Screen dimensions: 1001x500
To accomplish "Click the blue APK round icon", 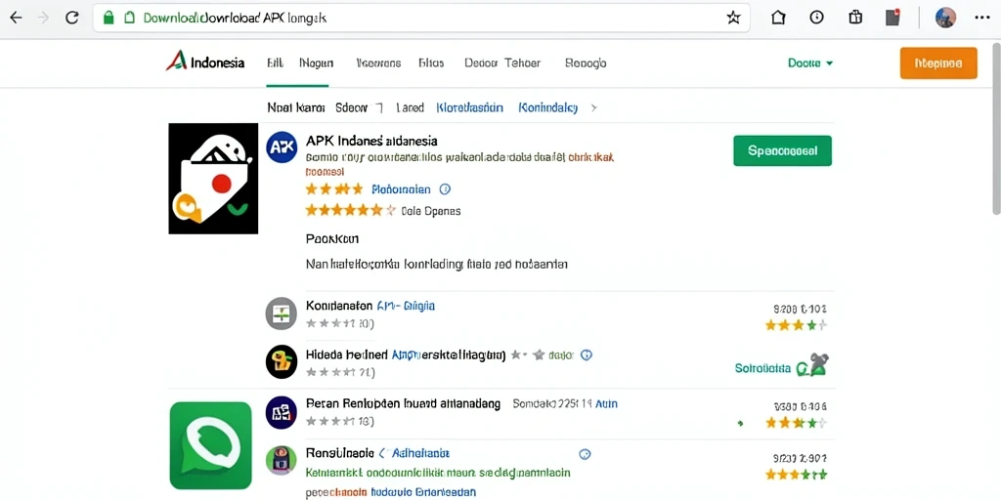I will pyautogui.click(x=282, y=147).
